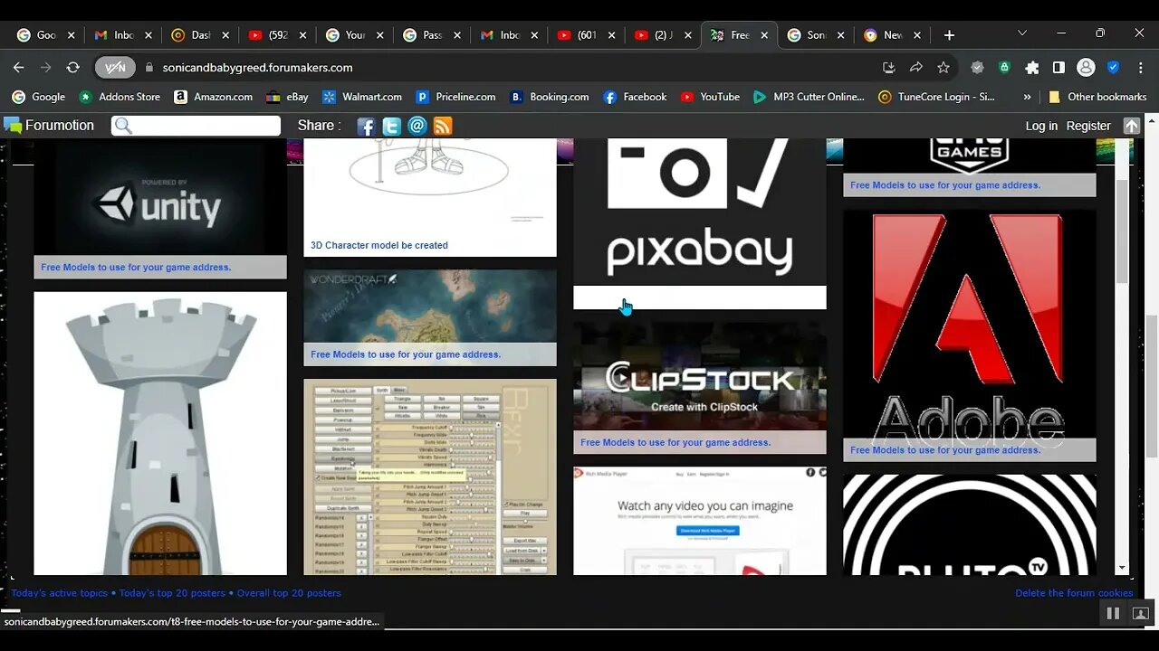Click the Forumotion logo
Viewport: 1159px width, 651px height.
[49, 126]
